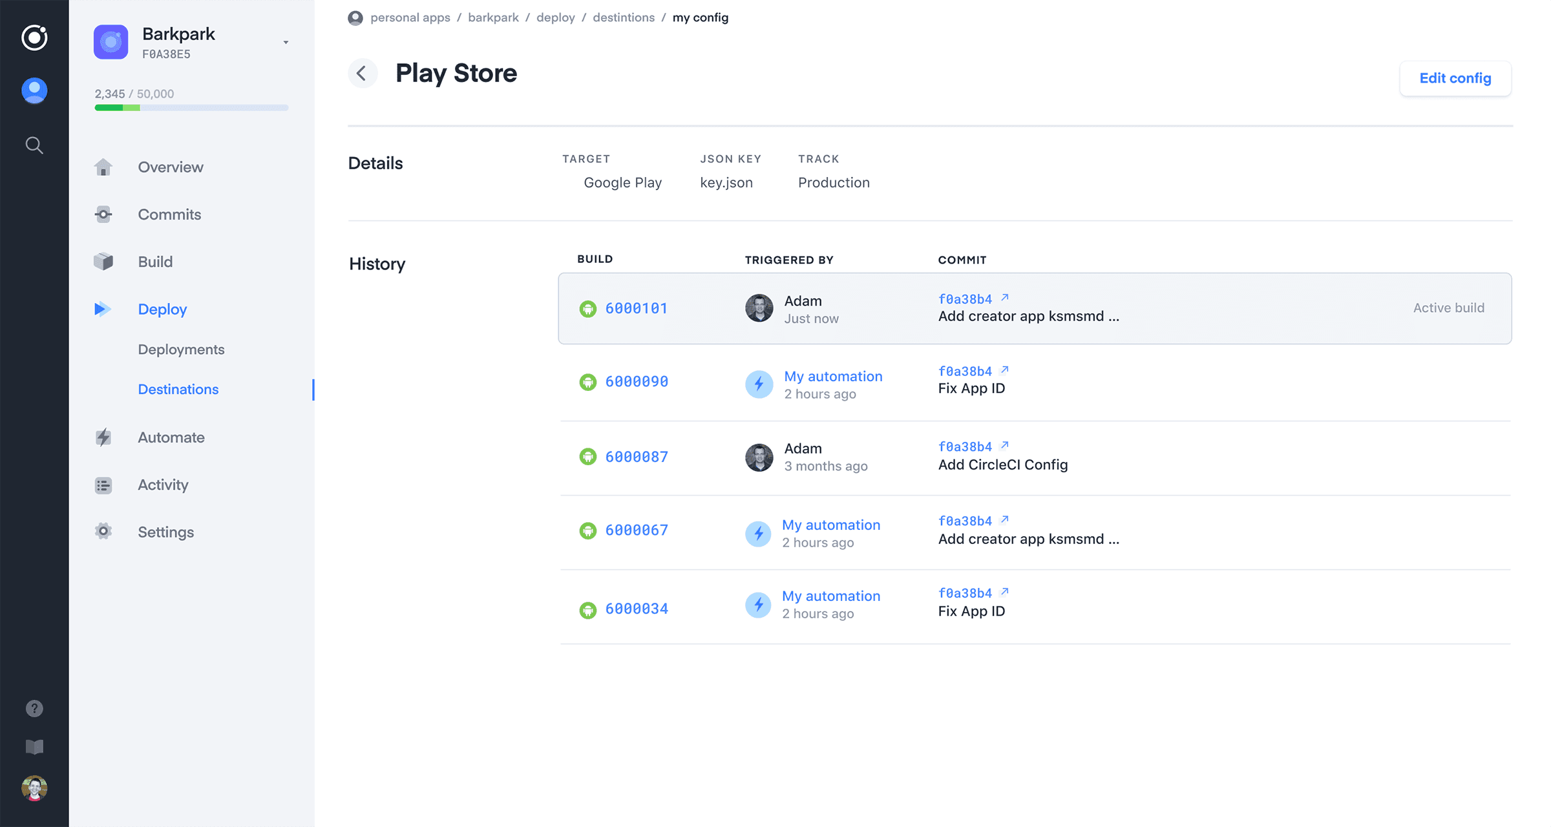Image resolution: width=1551 pixels, height=827 pixels.
Task: Open the deploy breadcrumb link
Action: [555, 17]
